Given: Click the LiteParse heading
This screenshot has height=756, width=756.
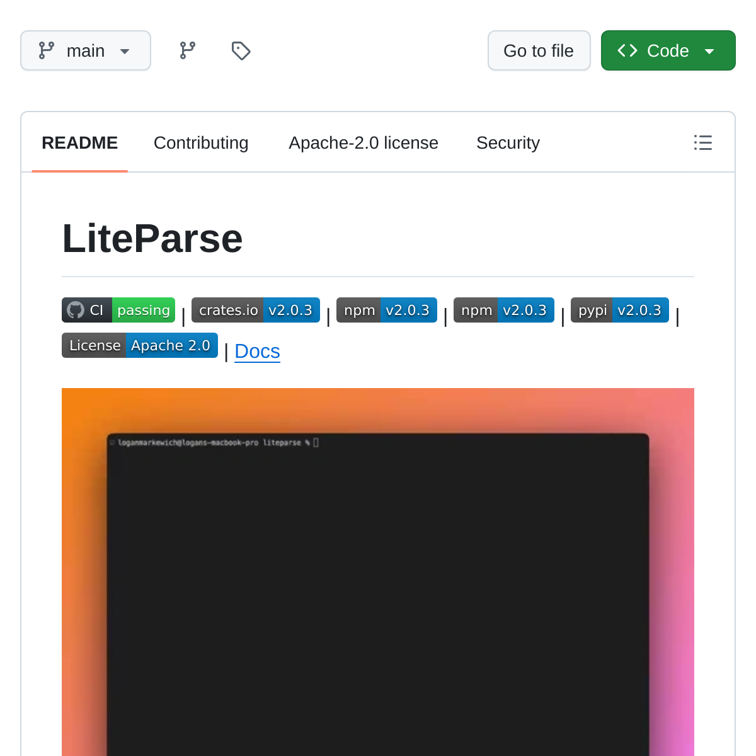Looking at the screenshot, I should pos(152,238).
